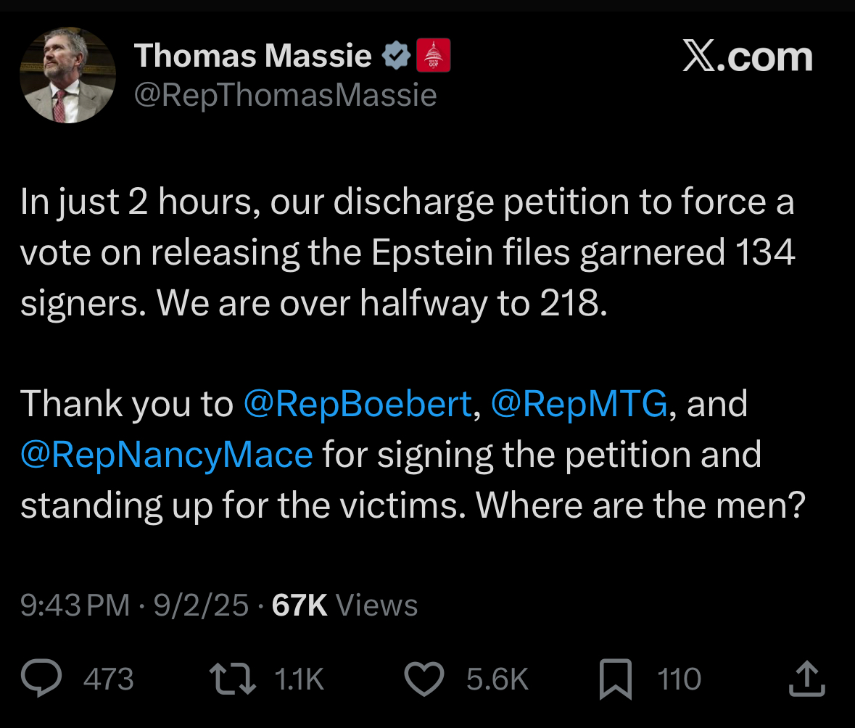Open the @RepMTG mention link
Viewport: 855px width, 728px height.
click(579, 404)
